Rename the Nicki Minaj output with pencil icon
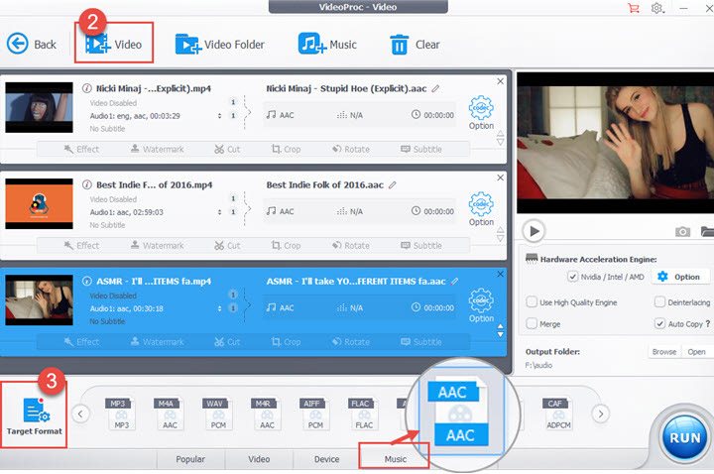This screenshot has width=714, height=474. 435,88
